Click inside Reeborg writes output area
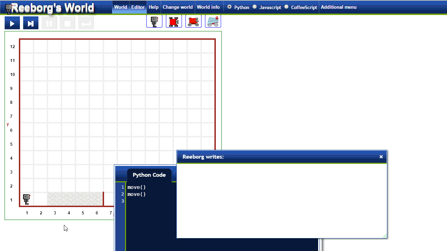This screenshot has width=447, height=251. point(282,201)
